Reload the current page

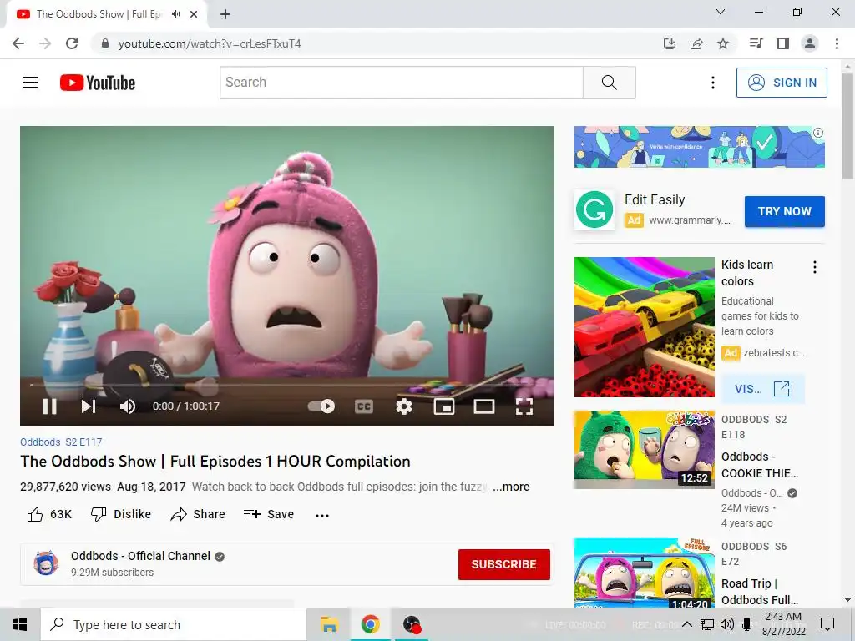click(x=72, y=43)
